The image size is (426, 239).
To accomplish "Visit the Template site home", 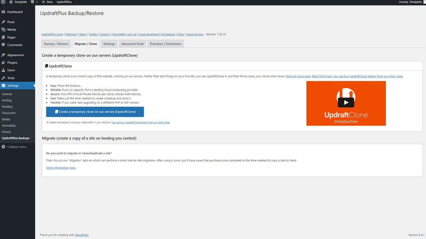I will pyautogui.click(x=18, y=2).
